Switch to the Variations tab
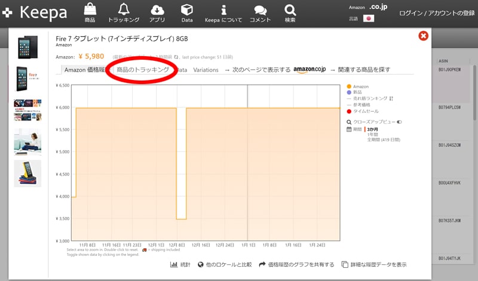The image size is (478, 281). pyautogui.click(x=206, y=70)
